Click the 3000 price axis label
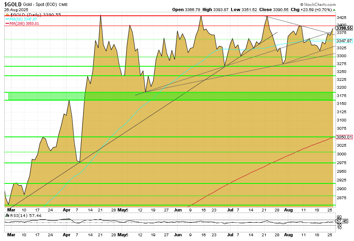The height and width of the screenshot is (241, 354). (x=341, y=154)
